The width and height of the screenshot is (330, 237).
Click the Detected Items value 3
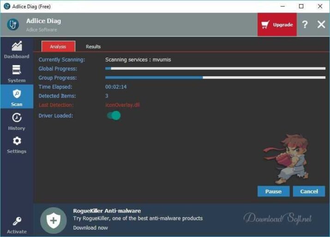click(107, 96)
